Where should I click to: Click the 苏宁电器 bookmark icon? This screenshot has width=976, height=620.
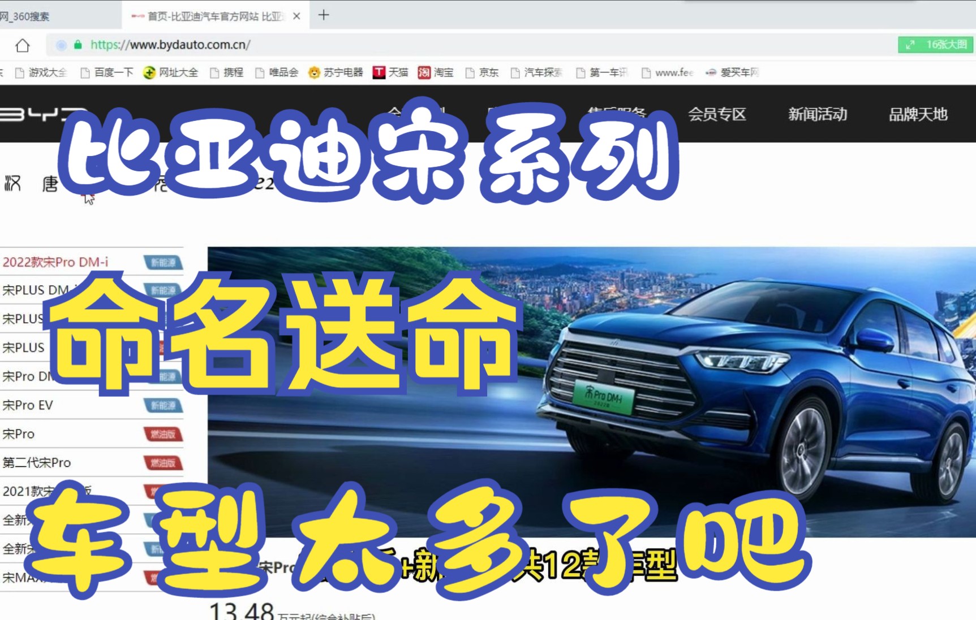[x=314, y=72]
